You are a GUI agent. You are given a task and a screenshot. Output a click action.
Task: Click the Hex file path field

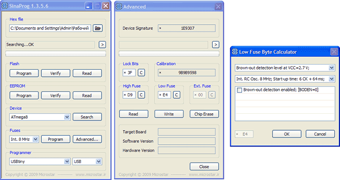[x=50, y=29]
